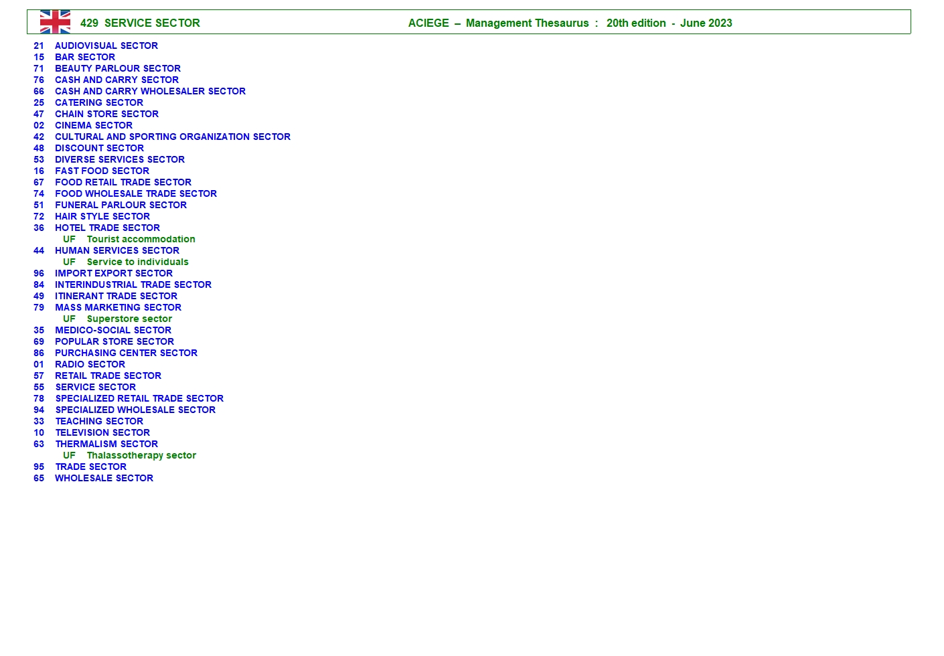Open the CINEMA SECTOR entry
Viewport: 944px width, 656px height.
[x=93, y=125]
